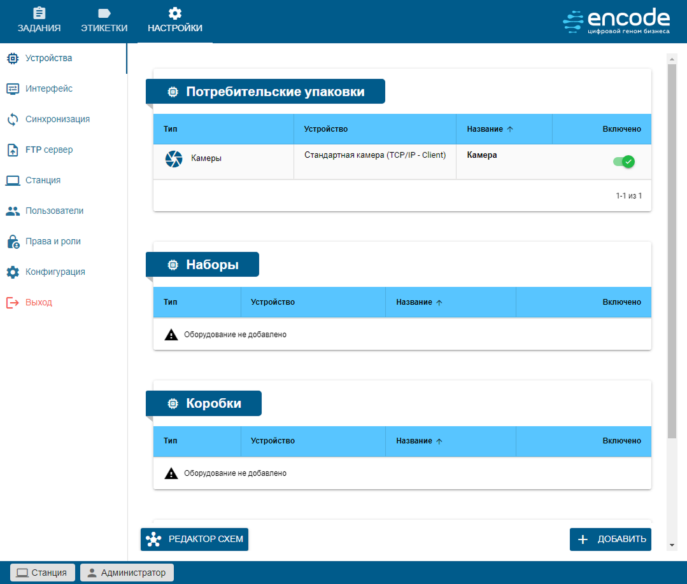The width and height of the screenshot is (687, 584).
Task: Click the scroll down arrow of scrollbar
Action: point(672,545)
